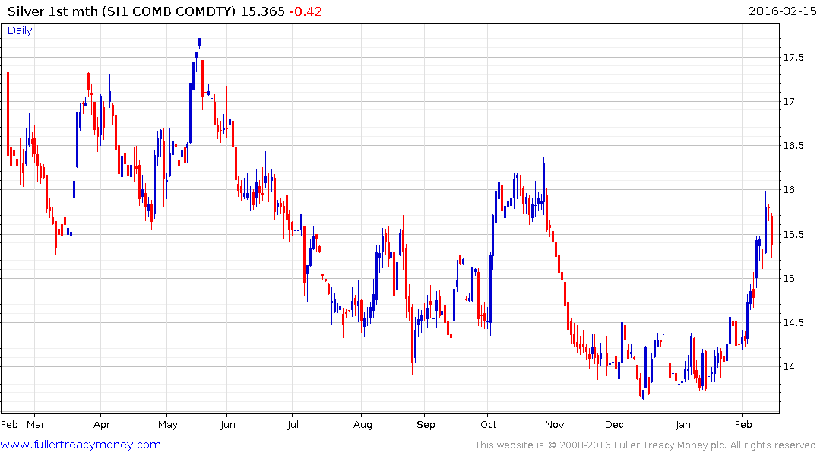Click the copyright notice text
The image size is (817, 456).
(x=645, y=445)
